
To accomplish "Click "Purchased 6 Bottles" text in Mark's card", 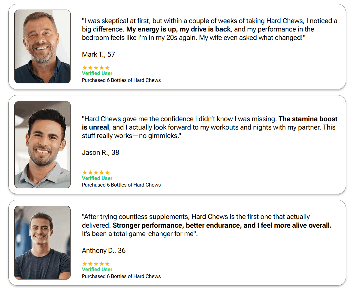I will click(121, 80).
